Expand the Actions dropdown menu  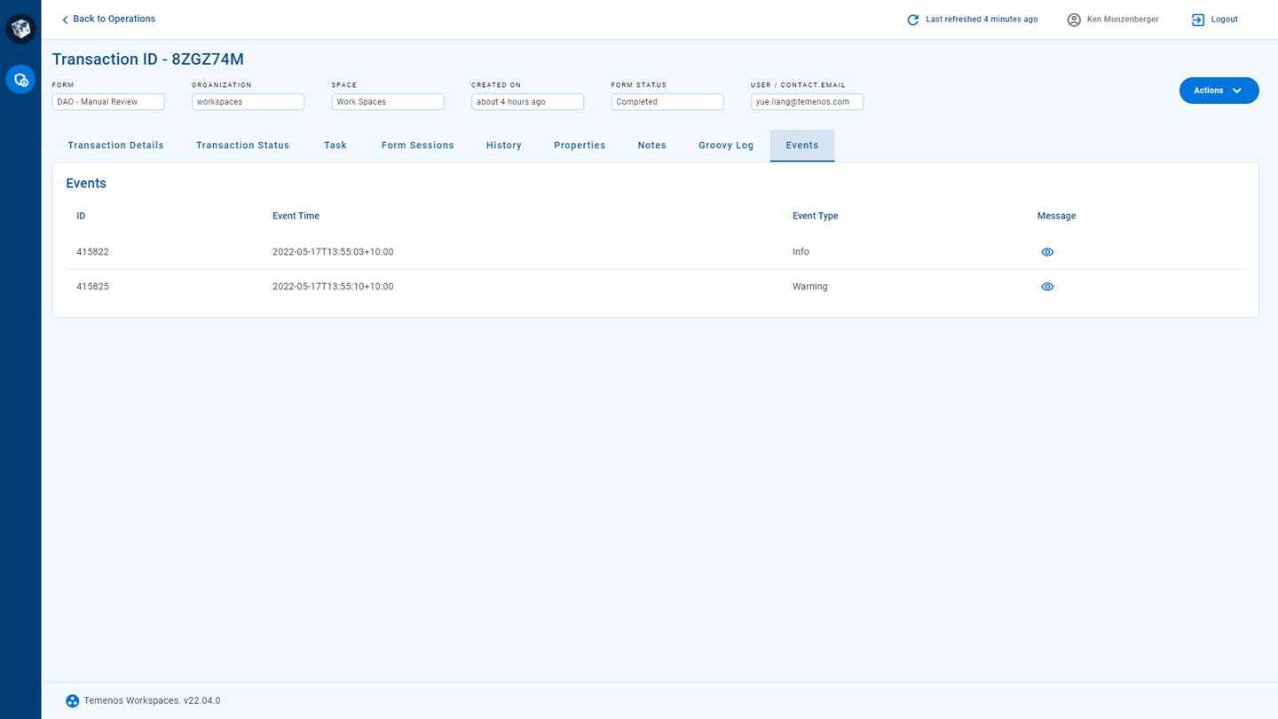point(1219,90)
